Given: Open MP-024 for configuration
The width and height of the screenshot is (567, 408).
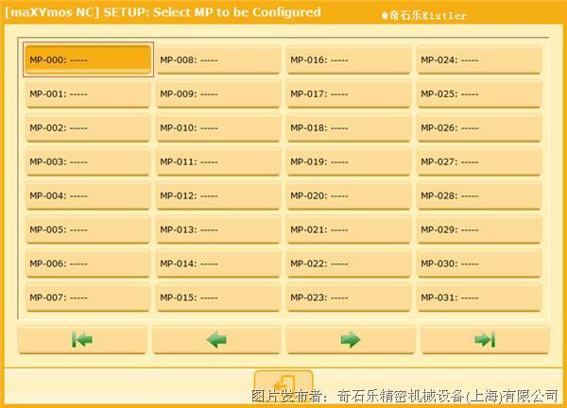Looking at the screenshot, I should click(x=479, y=59).
